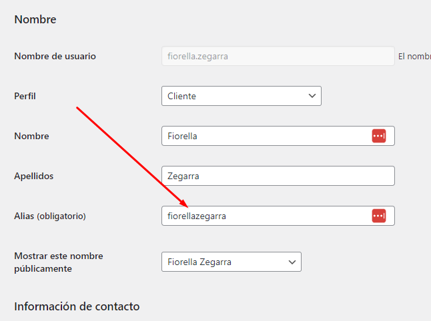
Task: Click the chevron of the public display name dropdown
Action: pyautogui.click(x=292, y=262)
